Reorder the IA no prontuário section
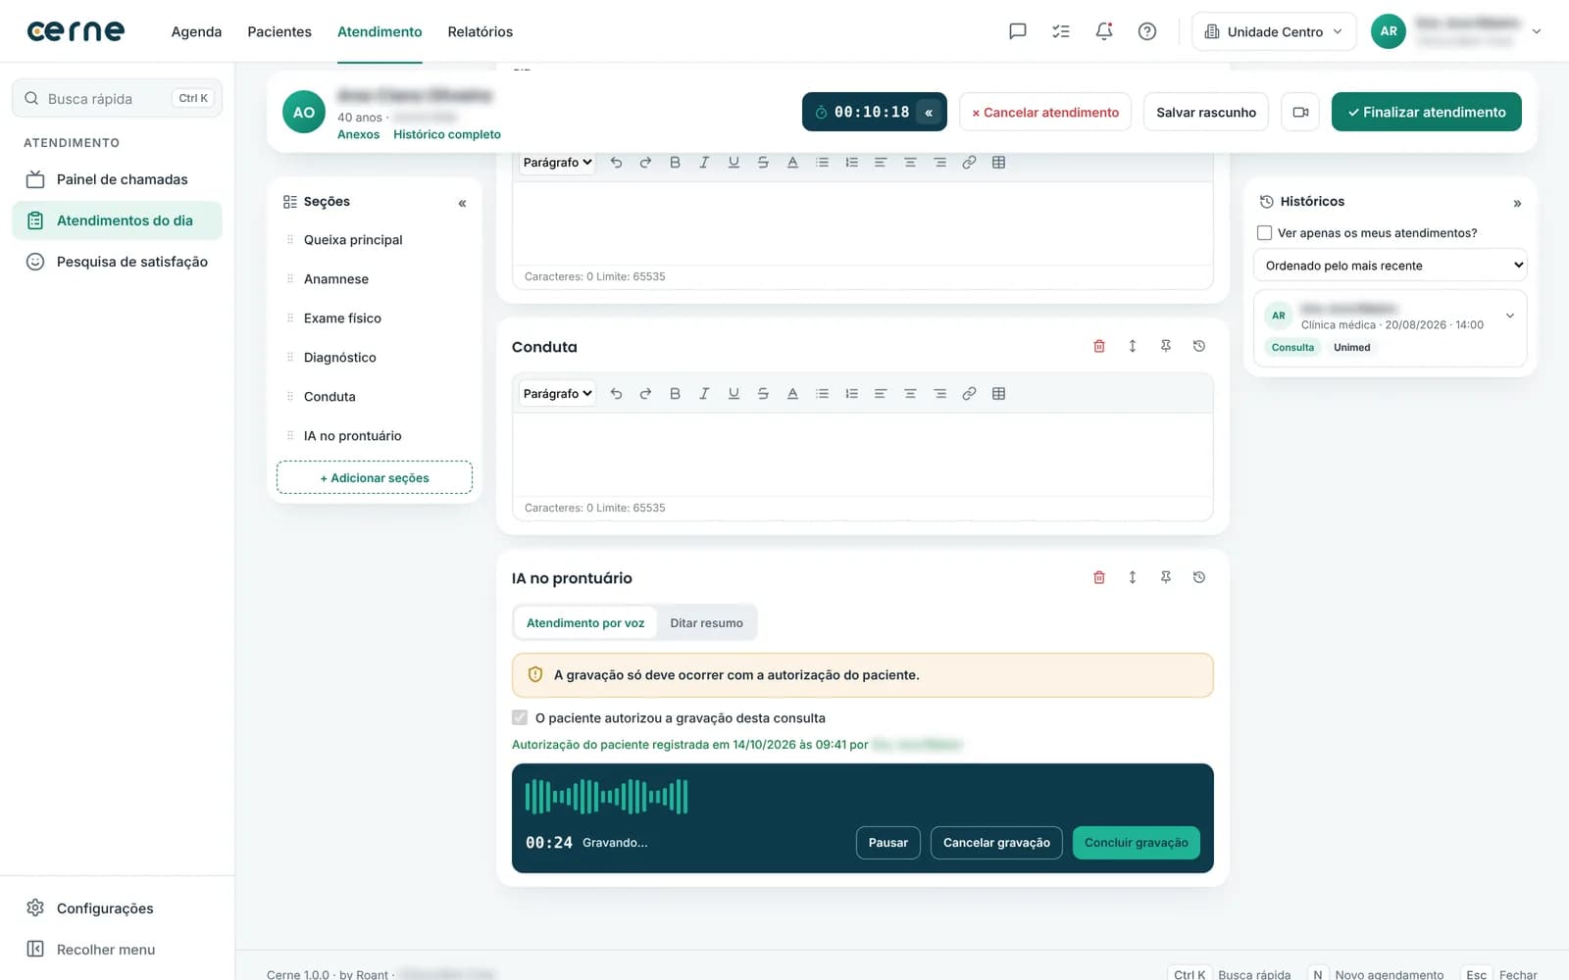The height and width of the screenshot is (980, 1569). click(x=1133, y=577)
